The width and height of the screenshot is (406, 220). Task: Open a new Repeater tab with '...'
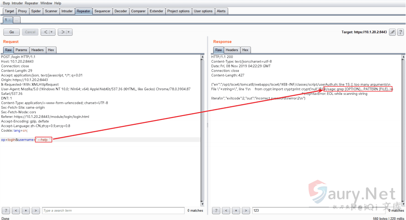pyautogui.click(x=16, y=20)
